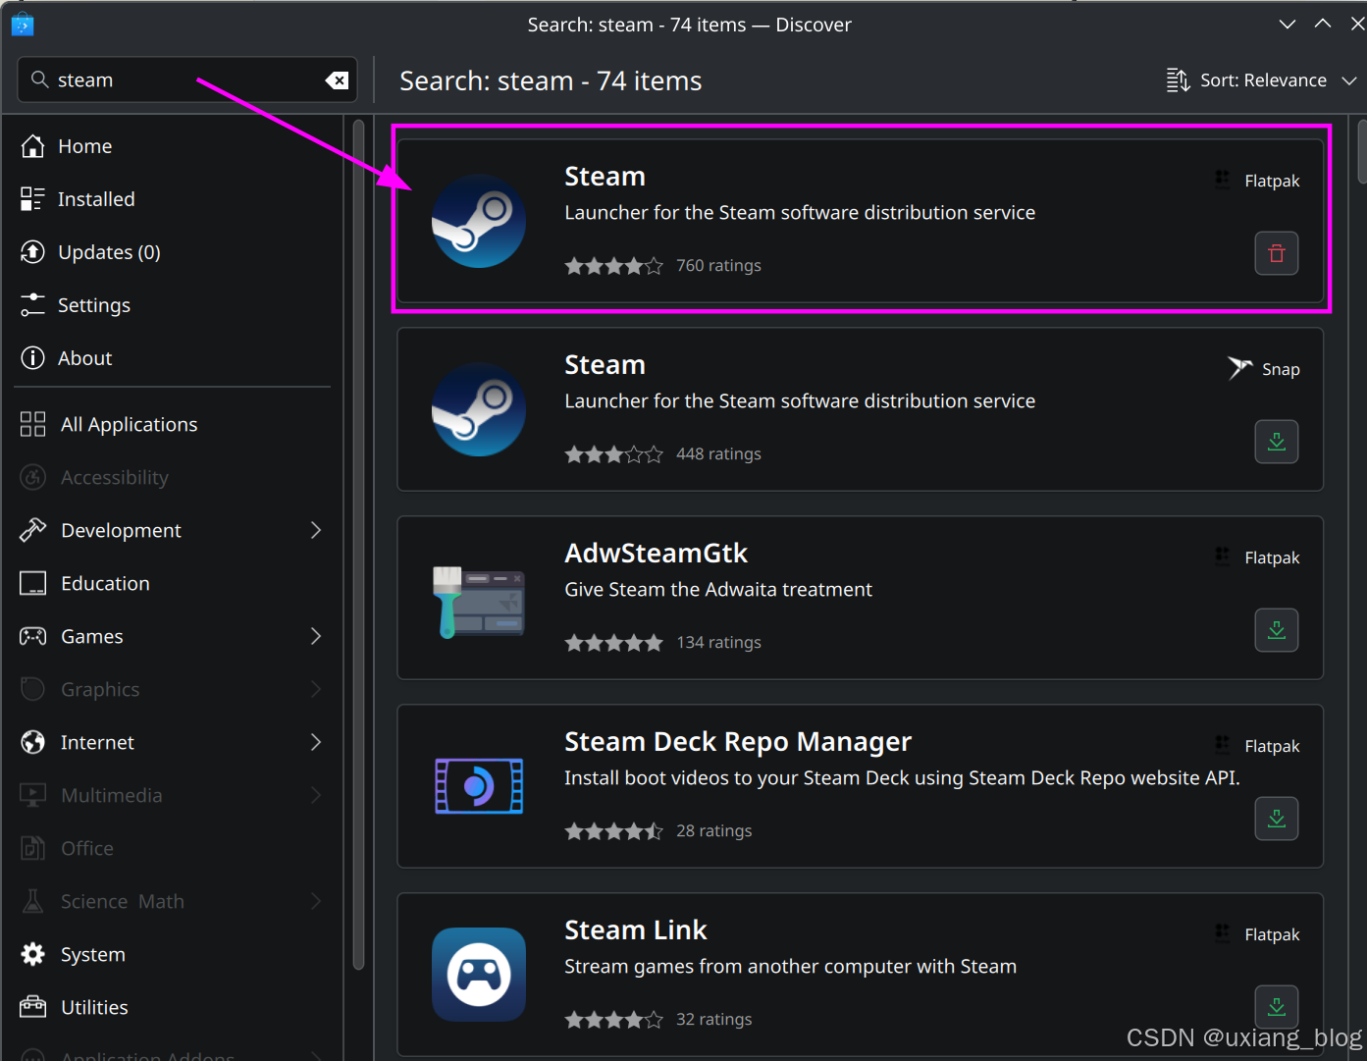Expand the Games category chevron
This screenshot has width=1367, height=1061.
tap(316, 636)
